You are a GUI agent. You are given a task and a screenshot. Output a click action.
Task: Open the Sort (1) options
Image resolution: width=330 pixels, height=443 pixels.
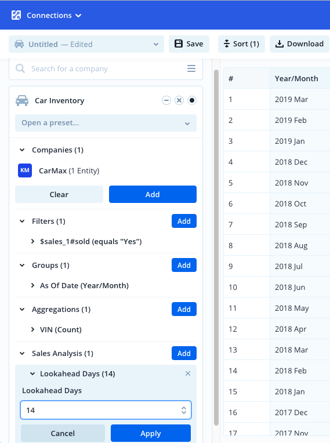[242, 44]
